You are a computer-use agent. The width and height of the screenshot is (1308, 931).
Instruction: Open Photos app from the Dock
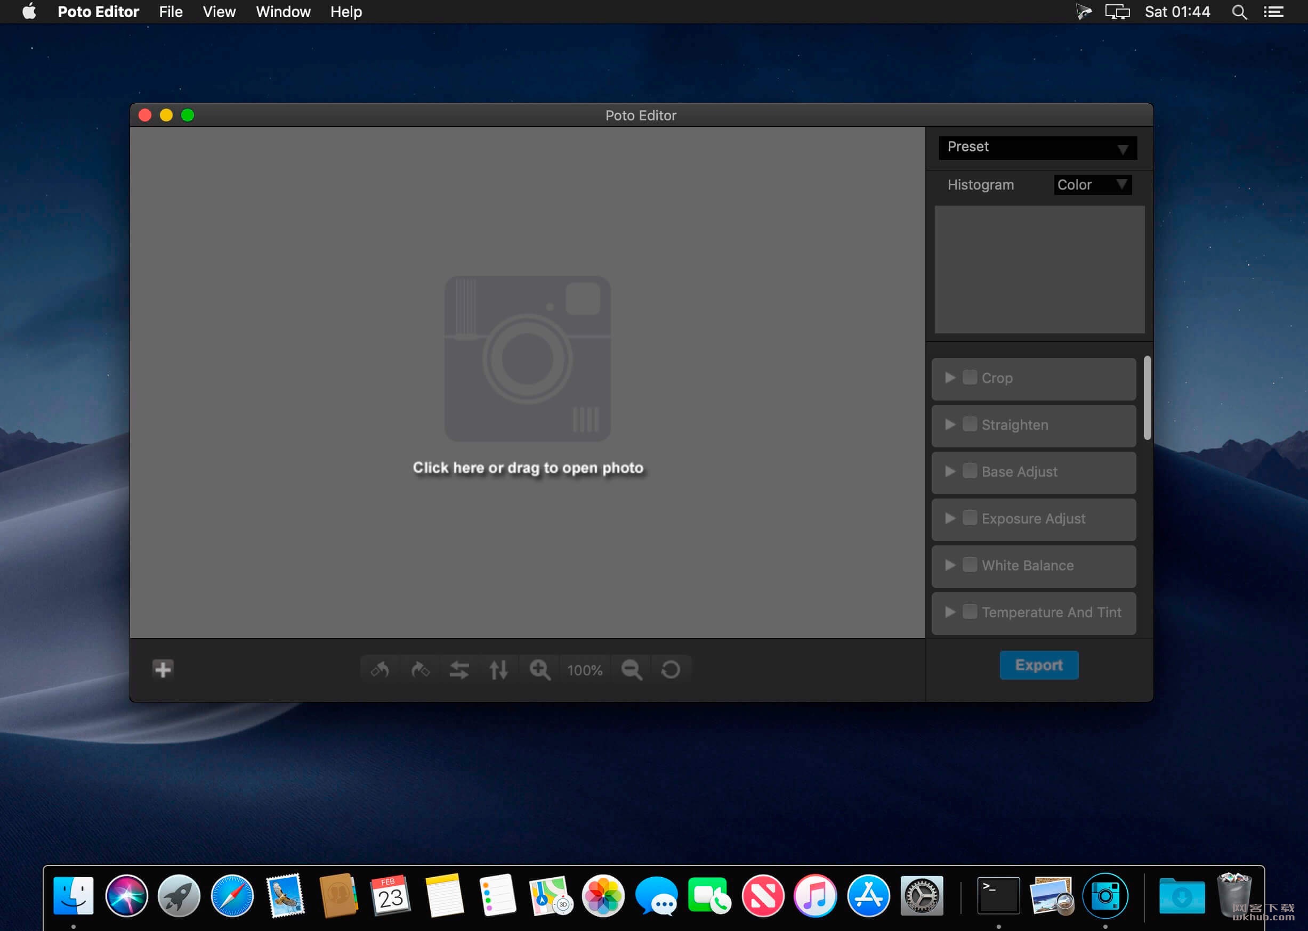pyautogui.click(x=603, y=896)
